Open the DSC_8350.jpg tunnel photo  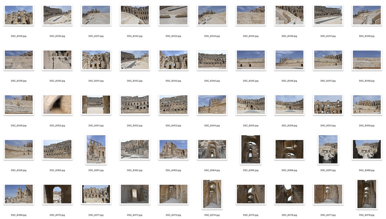click(57, 104)
